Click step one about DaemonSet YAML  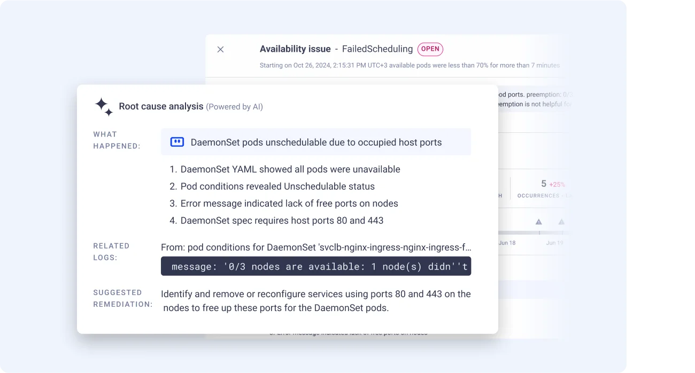pos(285,169)
